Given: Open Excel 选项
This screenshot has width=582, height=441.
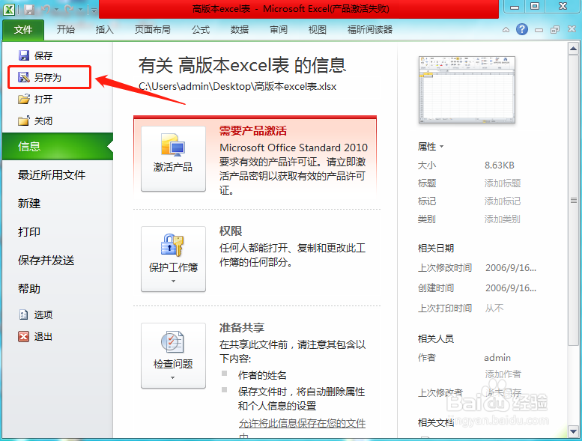Looking at the screenshot, I should click(36, 315).
